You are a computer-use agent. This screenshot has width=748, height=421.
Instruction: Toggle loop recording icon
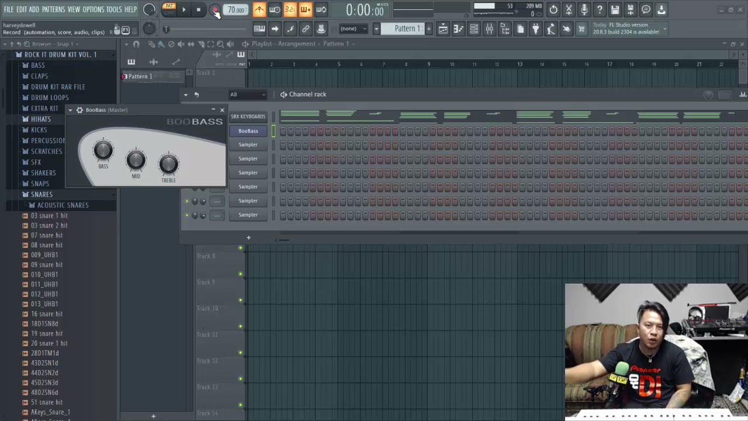[321, 9]
